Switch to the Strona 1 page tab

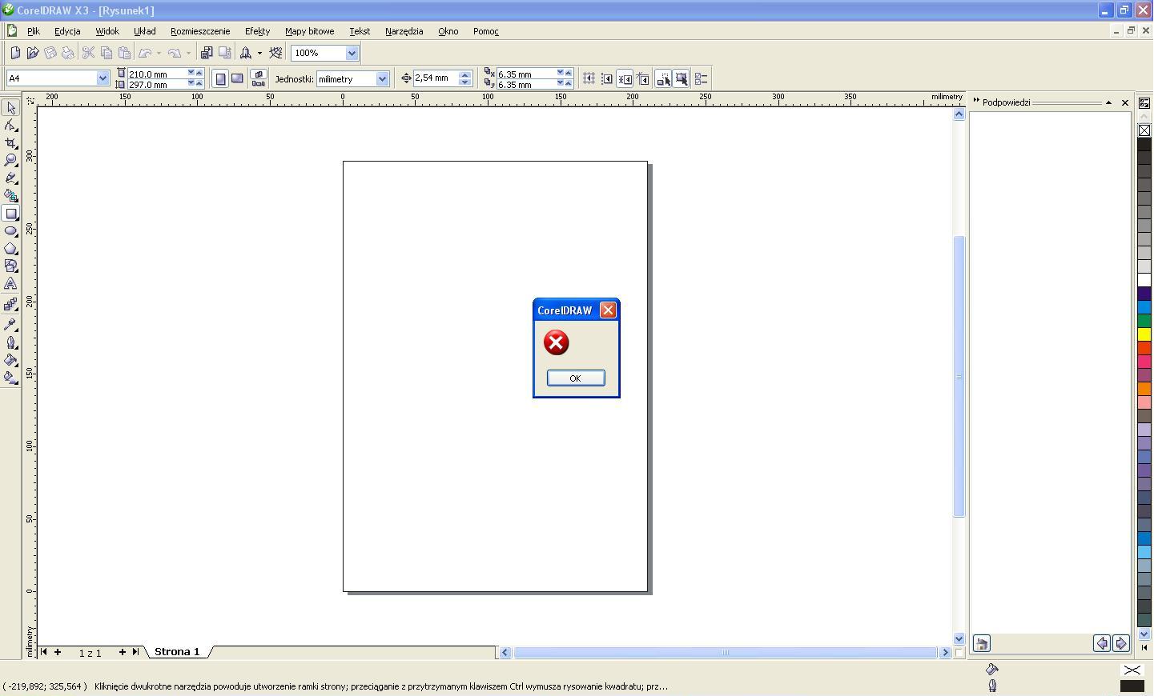tap(177, 652)
